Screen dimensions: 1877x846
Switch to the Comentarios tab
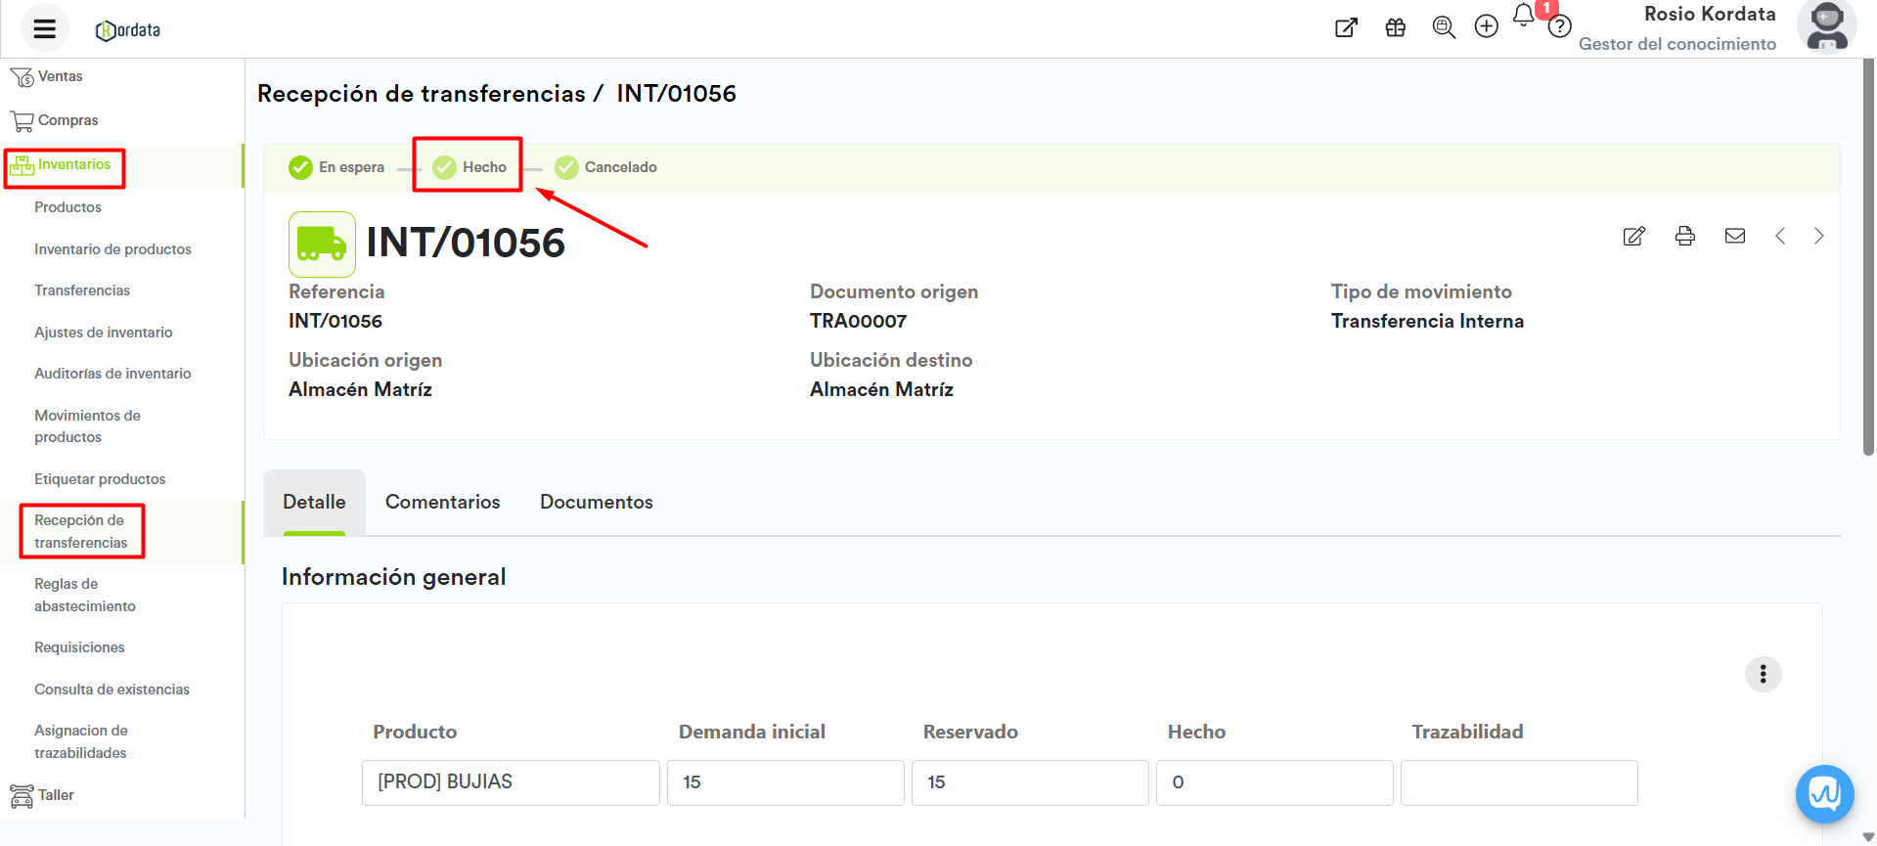click(442, 502)
